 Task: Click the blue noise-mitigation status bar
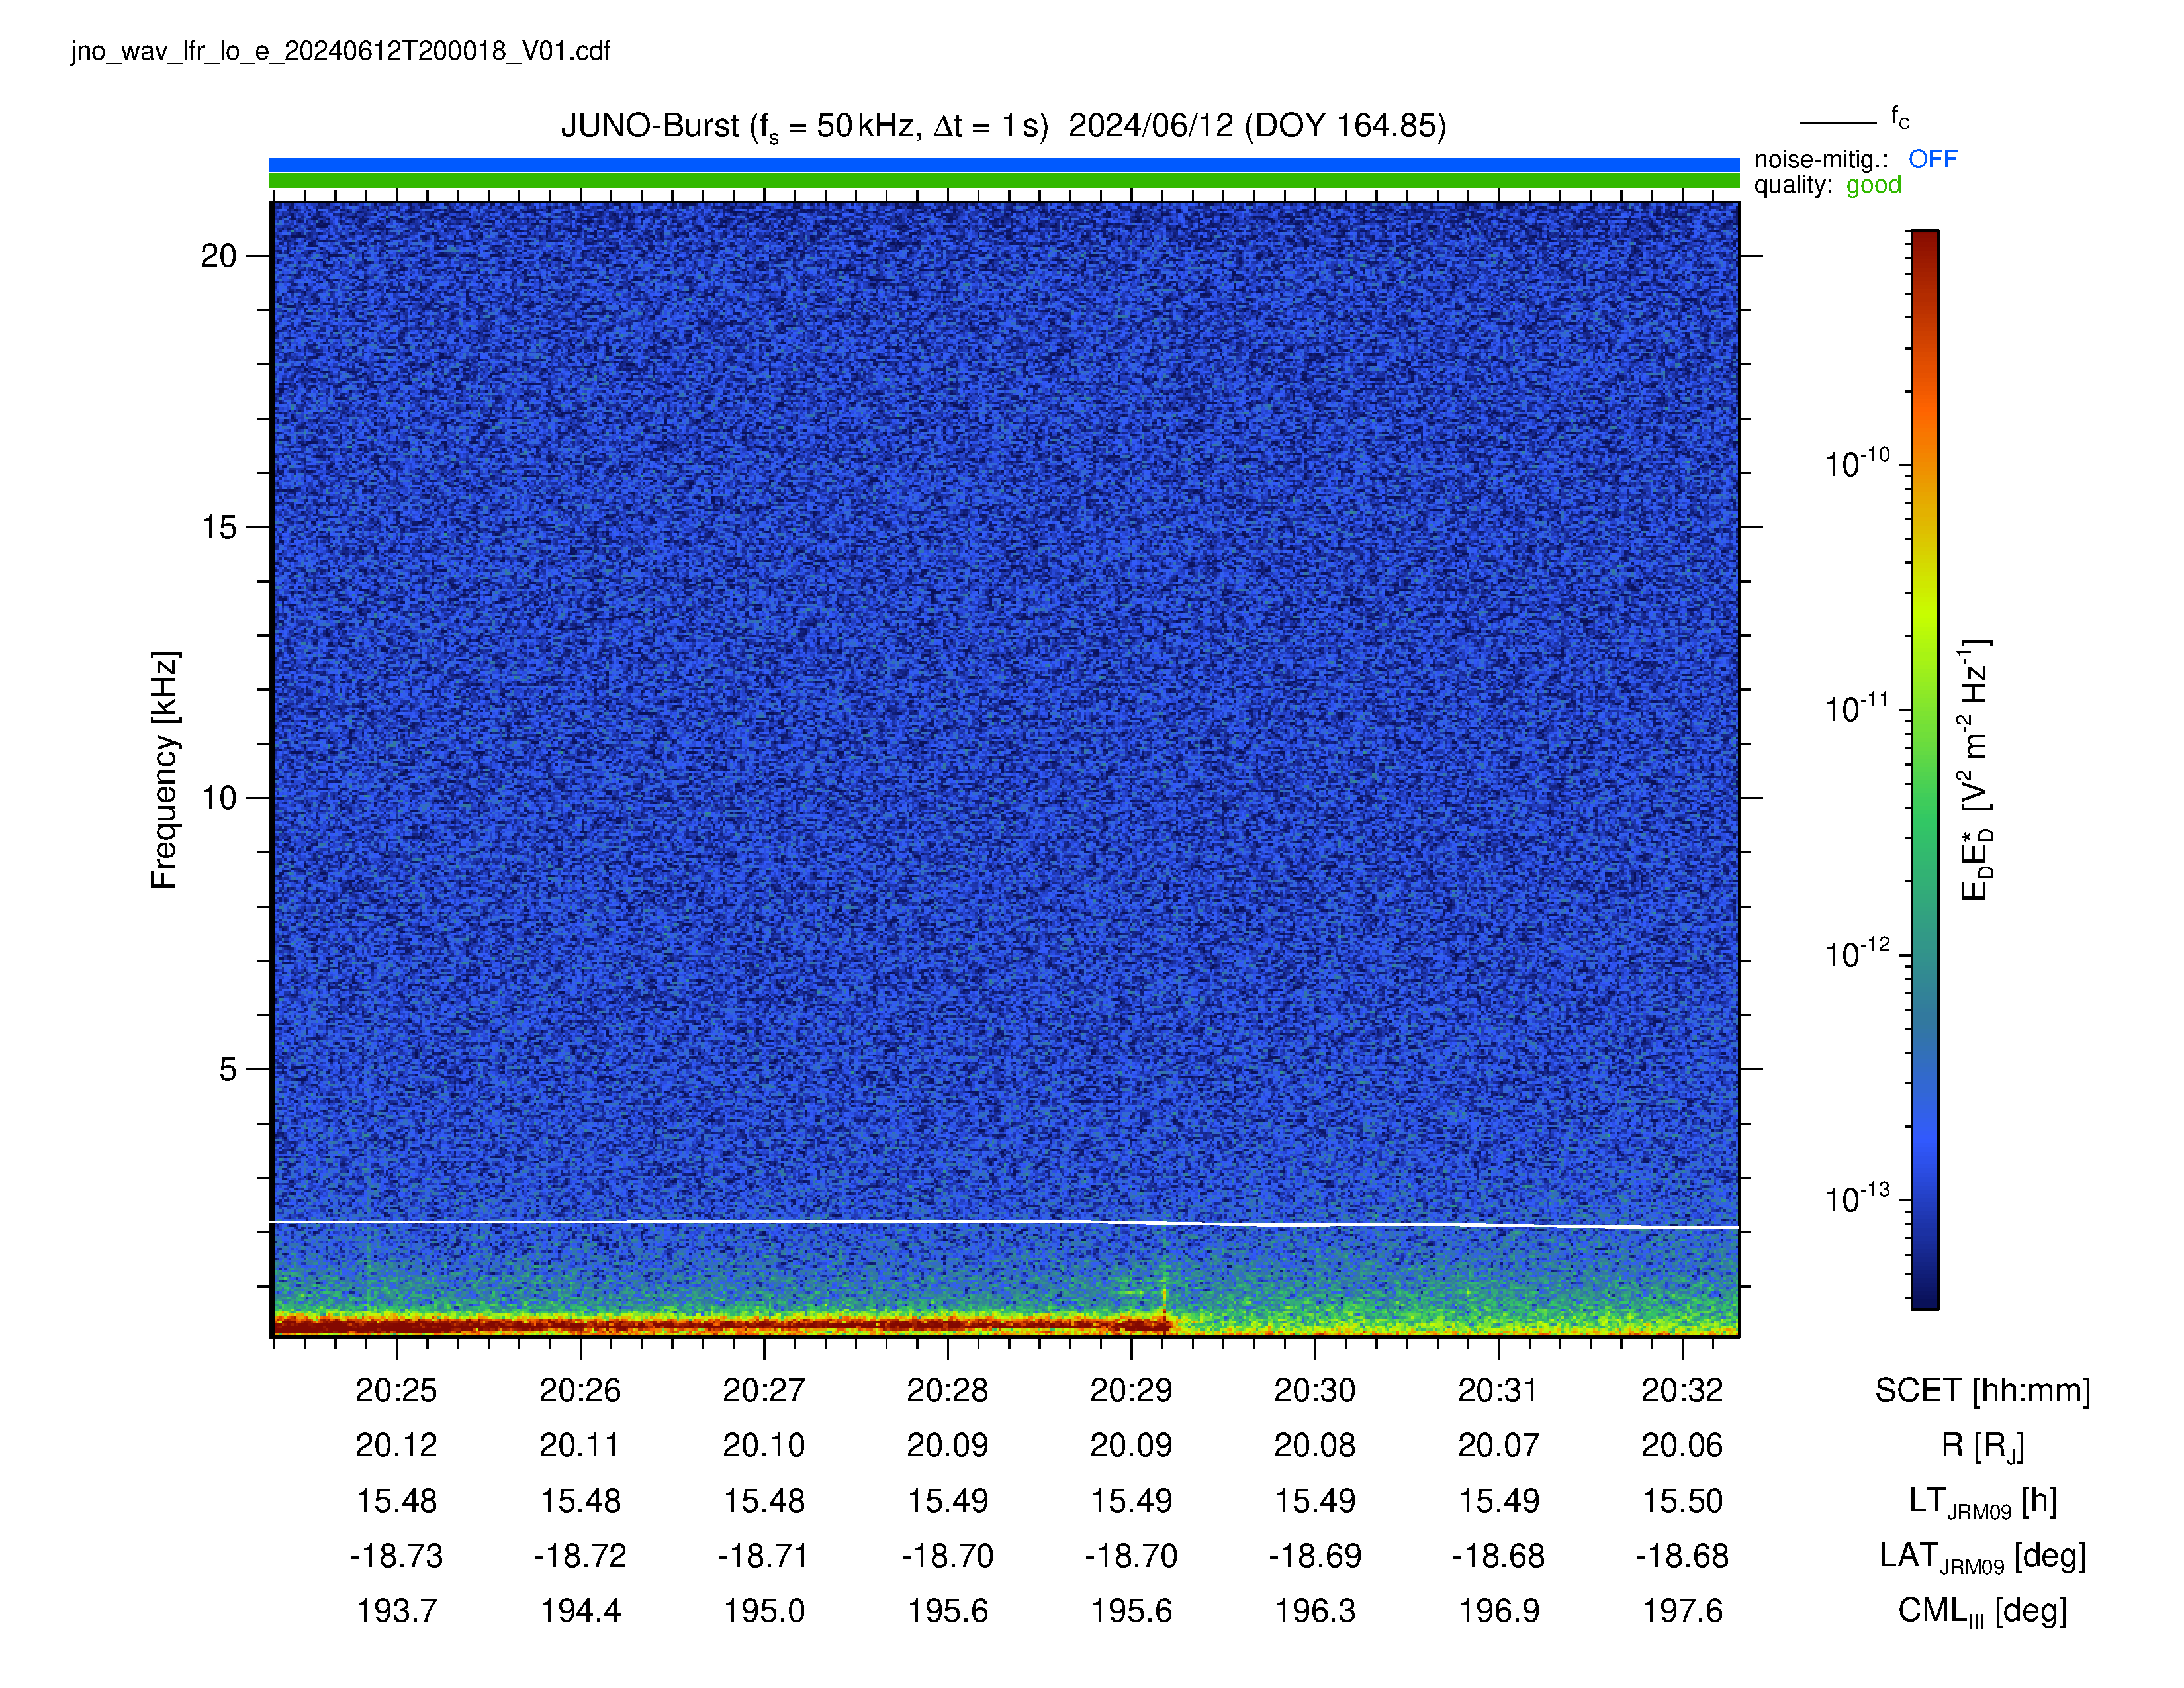click(x=1004, y=165)
